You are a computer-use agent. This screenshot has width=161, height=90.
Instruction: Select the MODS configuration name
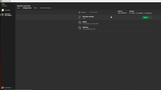85,22
